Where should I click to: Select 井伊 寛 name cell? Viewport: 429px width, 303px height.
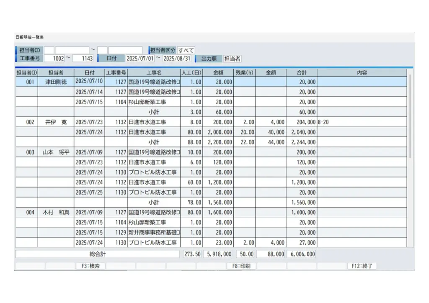coord(56,122)
